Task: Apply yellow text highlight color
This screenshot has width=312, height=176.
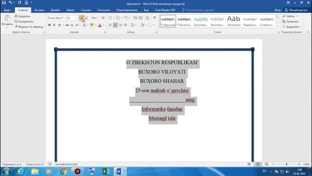Action: pos(92,25)
